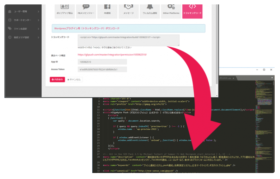
Task: Click the ジャンル設定 tag icon in sidebar
Action: coord(10,29)
